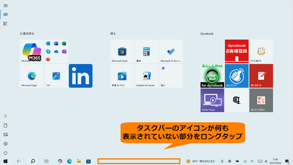Open the Office apps folder tile
The image size is (293, 165).
point(56,52)
